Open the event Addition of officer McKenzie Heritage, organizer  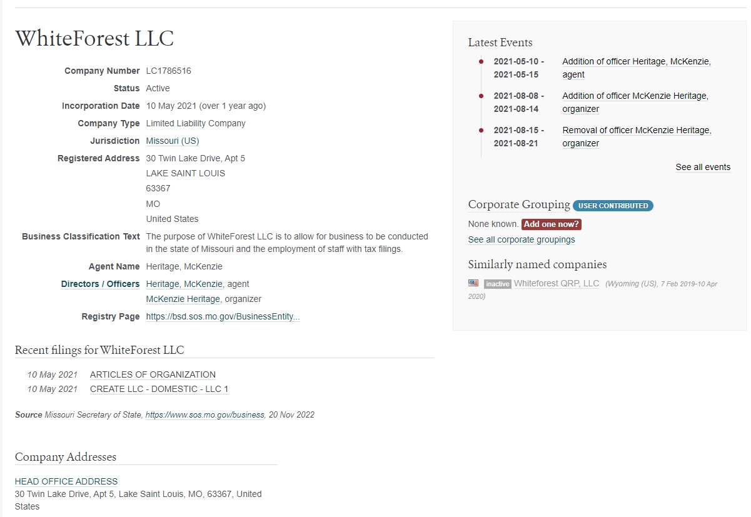(x=635, y=103)
